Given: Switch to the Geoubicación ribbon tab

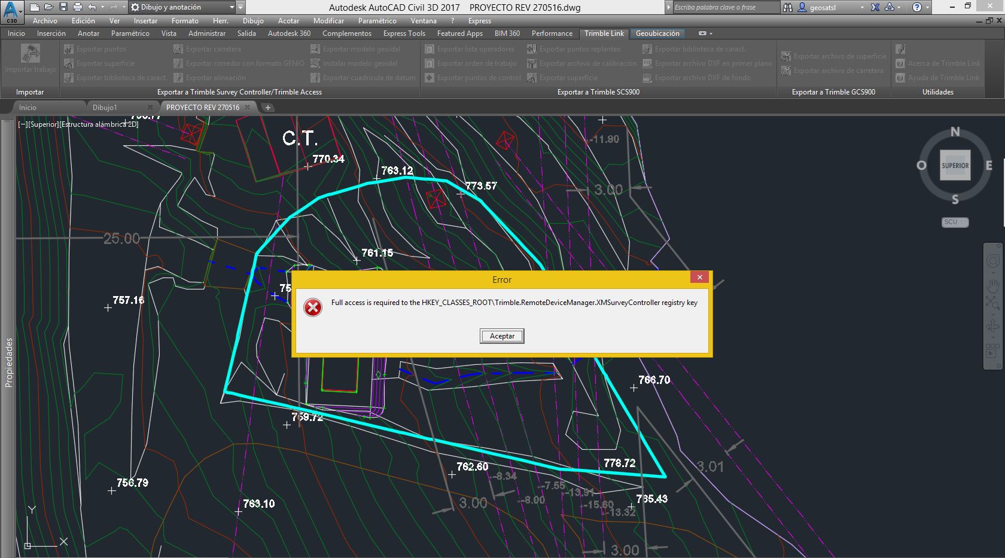Looking at the screenshot, I should click(657, 33).
